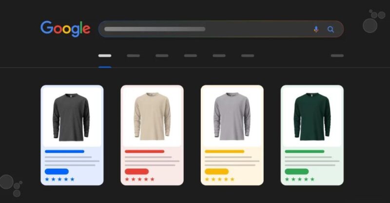This screenshot has height=203, width=390.
Task: Click the yellow star rating row
Action: [x=220, y=179]
